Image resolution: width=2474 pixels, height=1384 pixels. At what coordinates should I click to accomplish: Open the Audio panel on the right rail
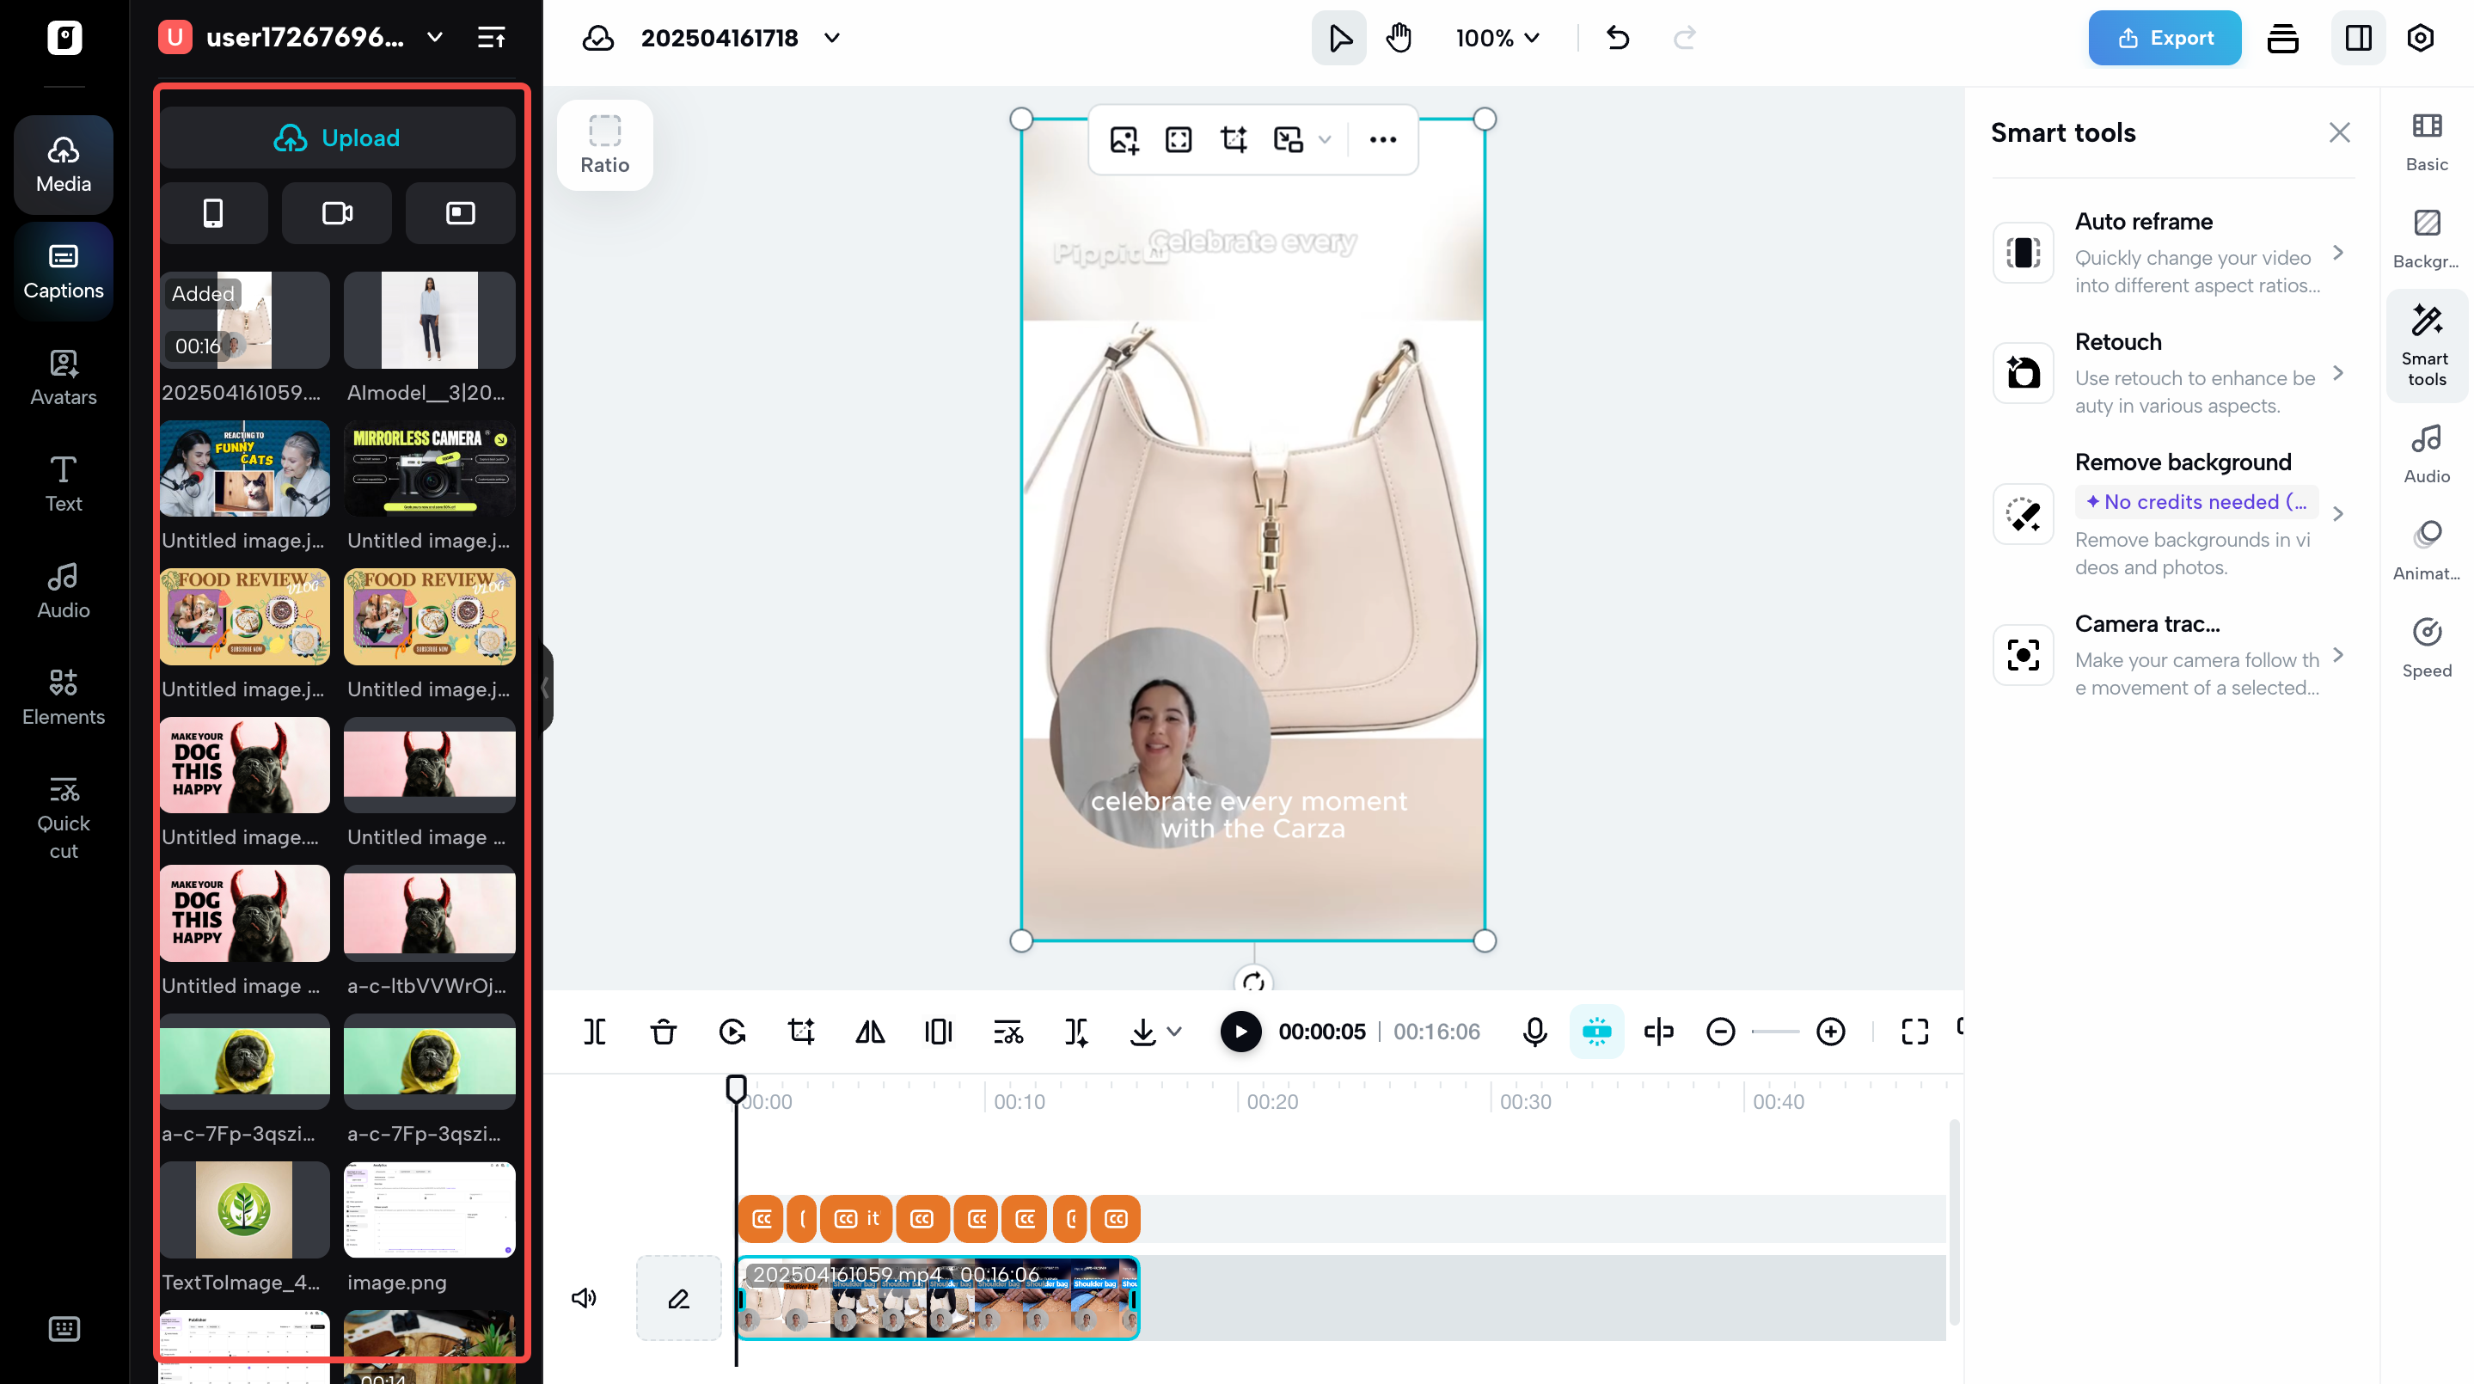click(2427, 451)
